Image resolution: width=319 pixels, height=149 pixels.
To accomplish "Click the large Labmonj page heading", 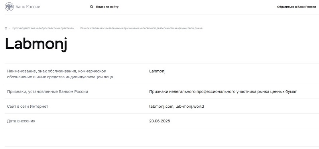I will (x=36, y=44).
